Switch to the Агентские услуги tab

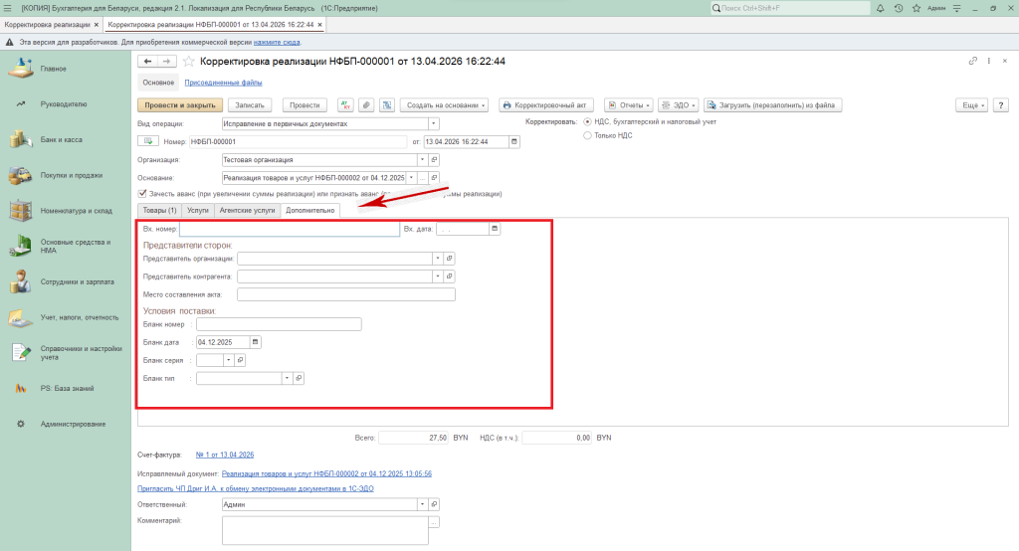pyautogui.click(x=247, y=211)
